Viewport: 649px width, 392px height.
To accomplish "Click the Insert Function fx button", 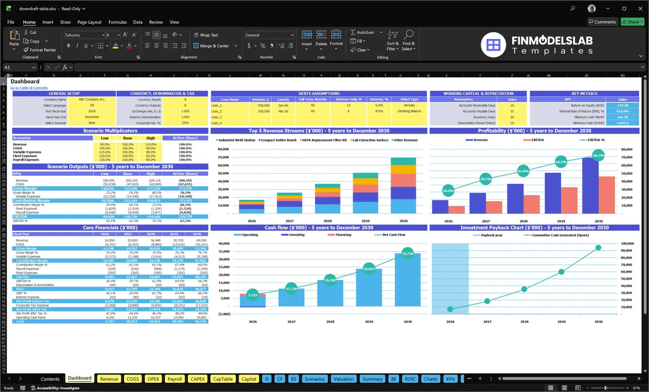I will point(64,68).
